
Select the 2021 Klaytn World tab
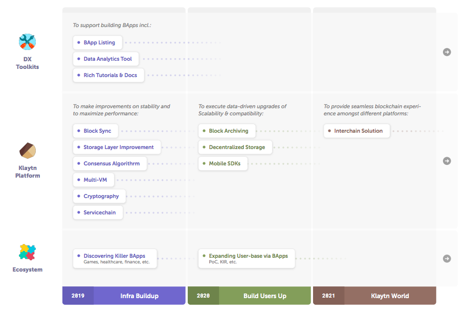coord(374,296)
